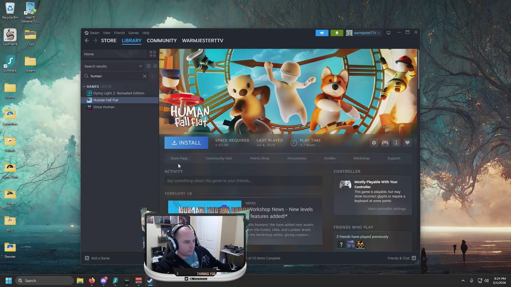The height and width of the screenshot is (287, 511).
Task: Open Discord from the taskbar
Action: pos(104,281)
